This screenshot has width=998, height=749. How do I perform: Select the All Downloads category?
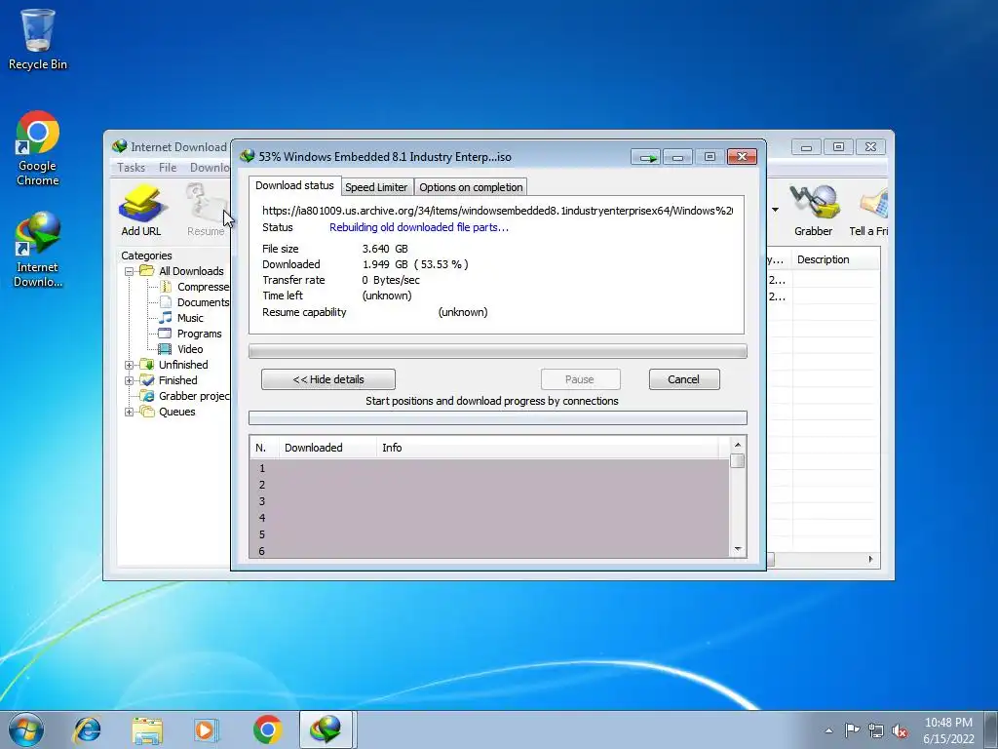[191, 271]
